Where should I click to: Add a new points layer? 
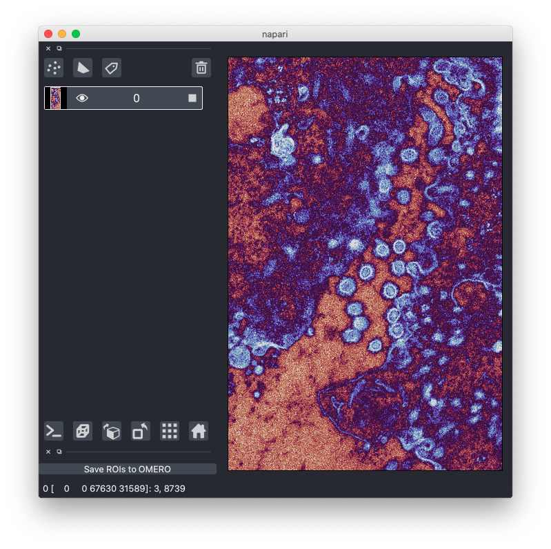(54, 68)
